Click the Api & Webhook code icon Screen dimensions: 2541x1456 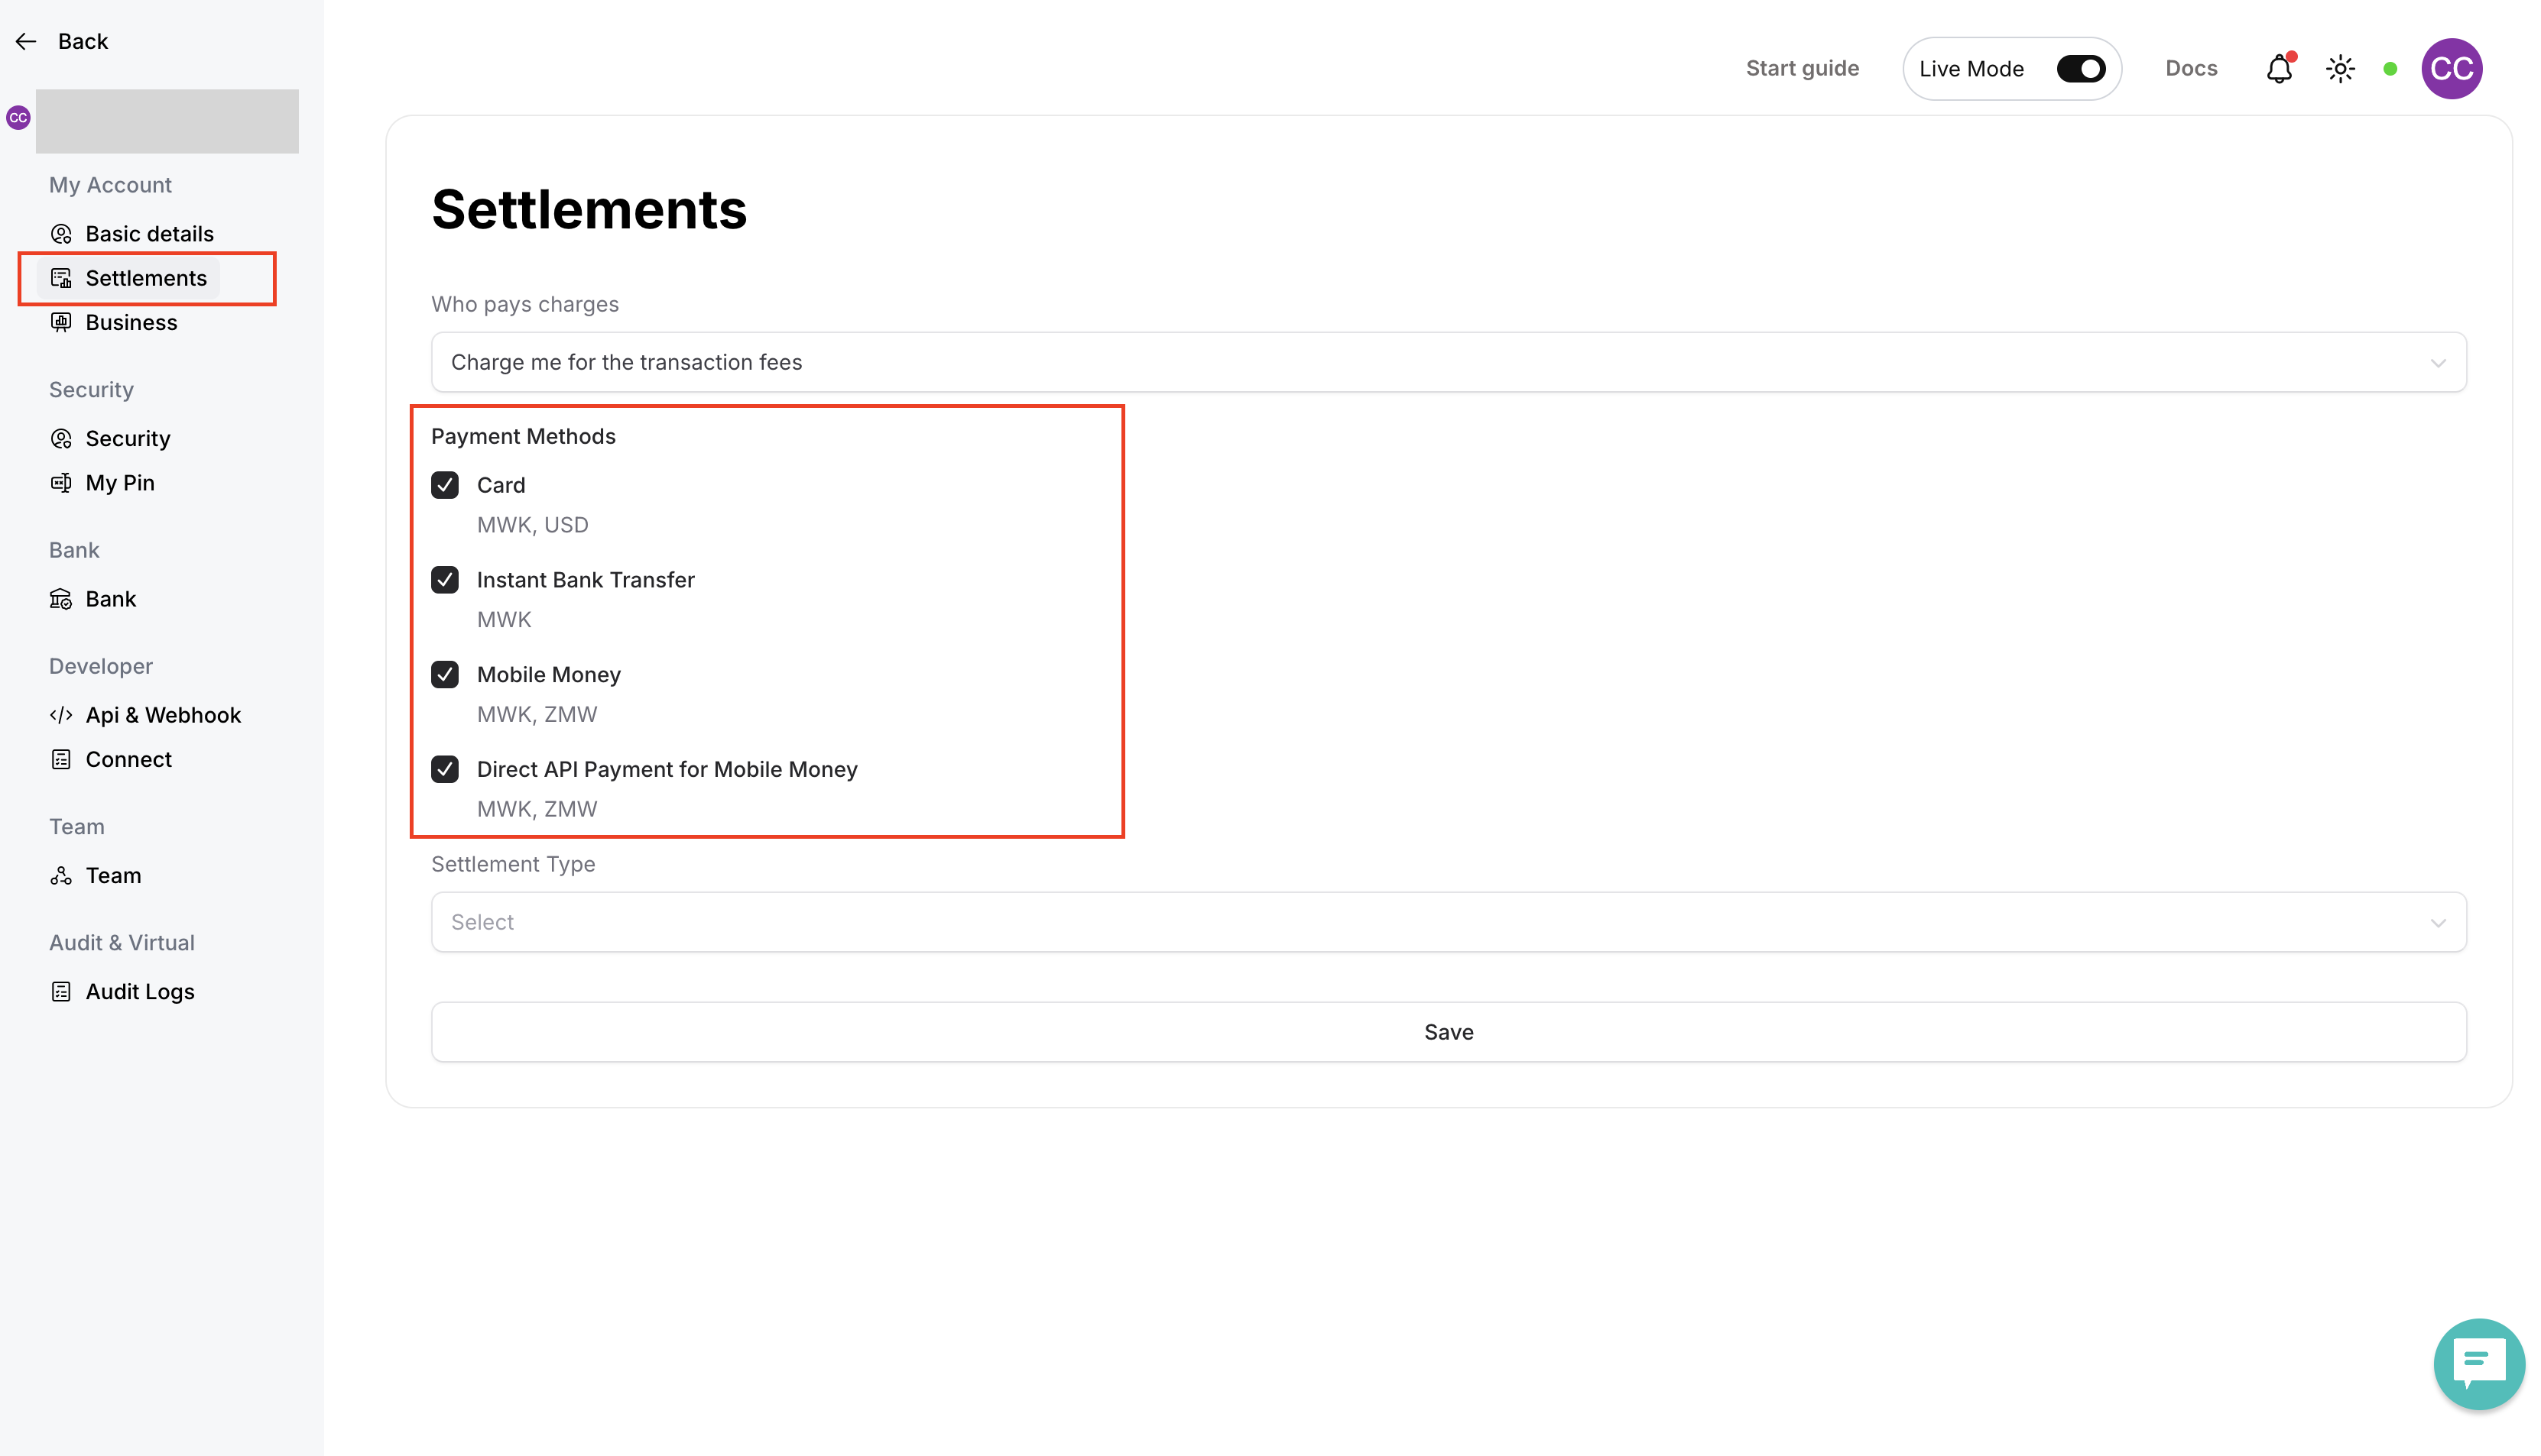(x=61, y=715)
